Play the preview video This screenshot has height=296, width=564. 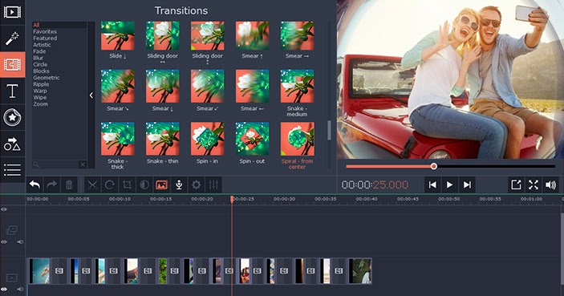click(x=449, y=184)
